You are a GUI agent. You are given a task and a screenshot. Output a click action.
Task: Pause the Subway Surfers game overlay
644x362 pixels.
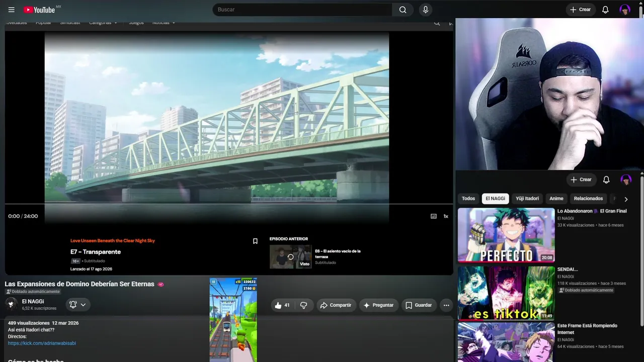213,282
